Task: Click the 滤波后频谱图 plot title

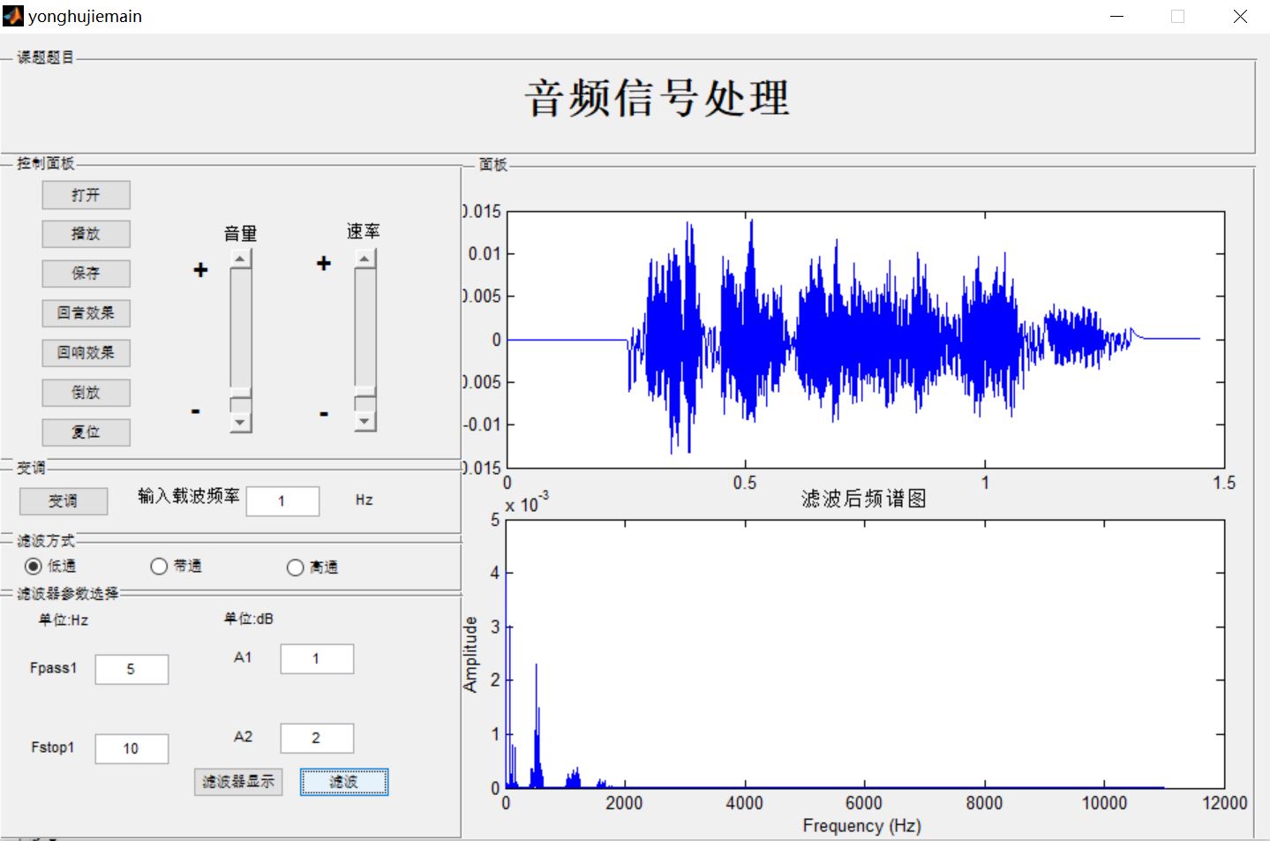Action: pos(864,499)
